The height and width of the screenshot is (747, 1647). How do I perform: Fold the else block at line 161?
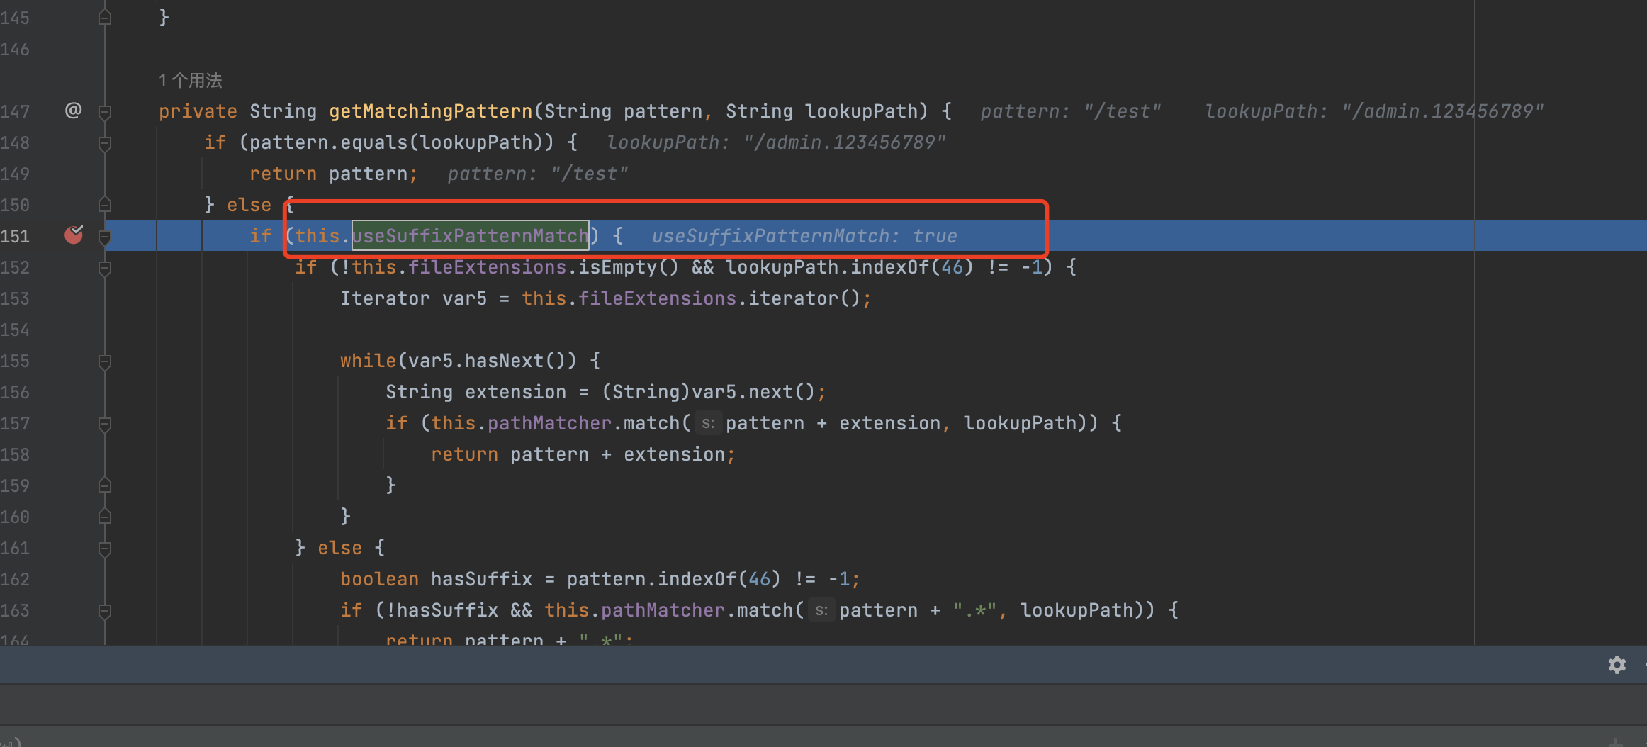point(105,549)
